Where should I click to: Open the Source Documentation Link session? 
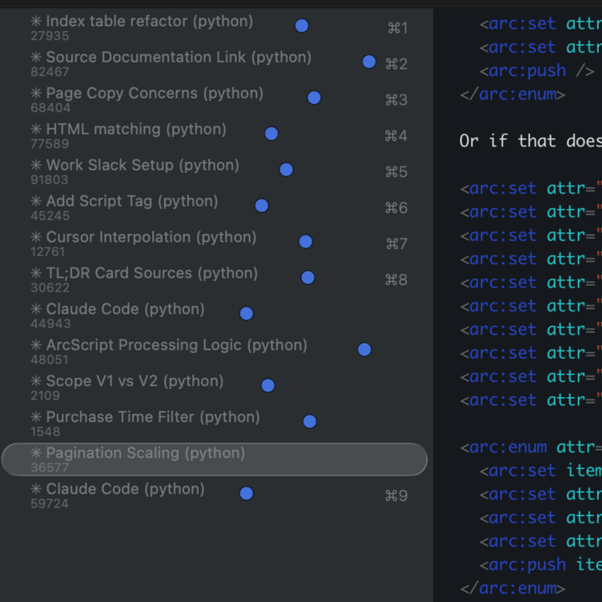215,64
